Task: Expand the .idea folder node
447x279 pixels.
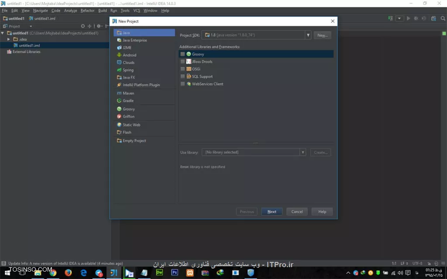Action: pos(9,39)
